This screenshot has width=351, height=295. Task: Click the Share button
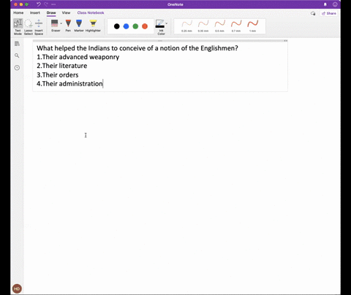point(329,13)
